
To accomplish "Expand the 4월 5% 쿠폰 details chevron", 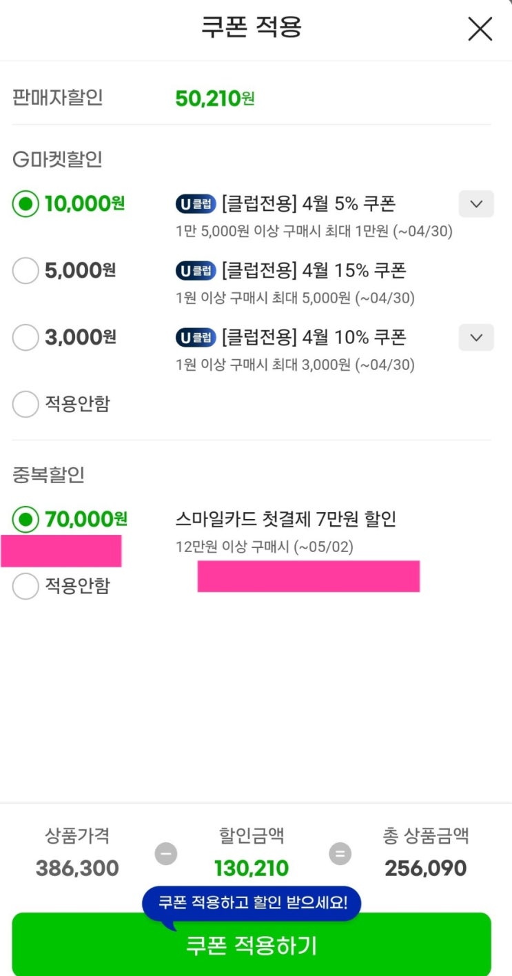I will coord(476,204).
